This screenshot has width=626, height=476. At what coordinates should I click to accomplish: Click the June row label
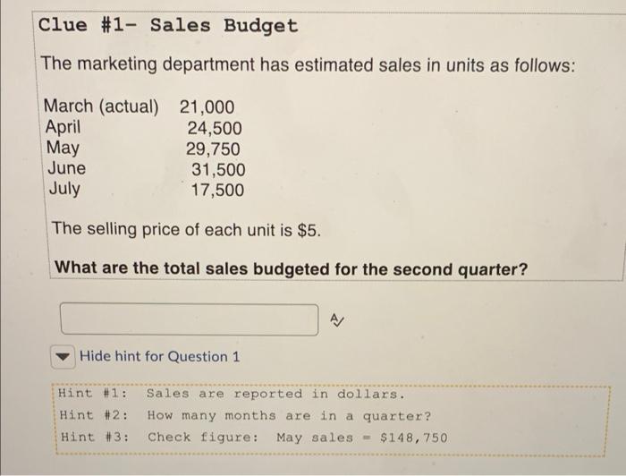point(67,168)
